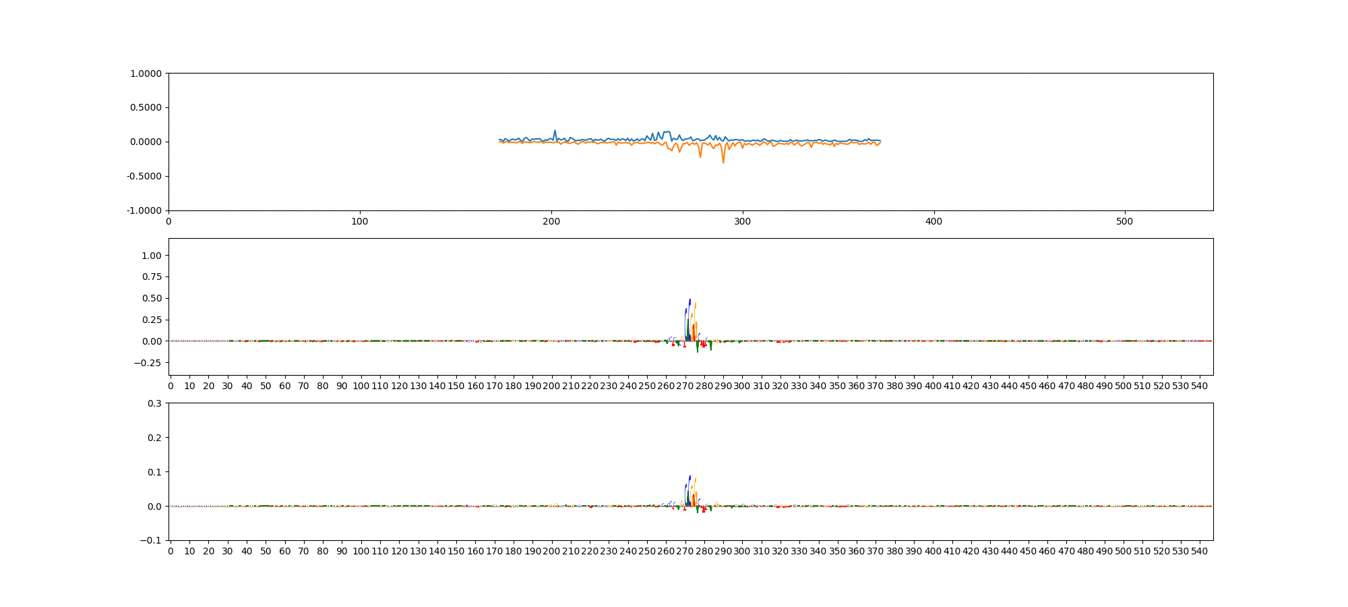This screenshot has width=1348, height=607.
Task: Click the x-axis tick label 500 in top plot
Action: coord(1124,221)
